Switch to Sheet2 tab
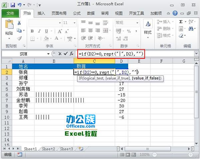 [48, 149]
